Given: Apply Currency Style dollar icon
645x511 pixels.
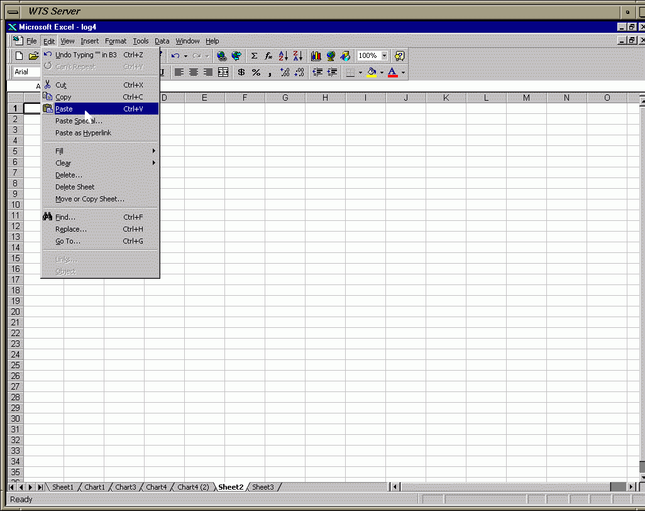Looking at the screenshot, I should [x=241, y=72].
